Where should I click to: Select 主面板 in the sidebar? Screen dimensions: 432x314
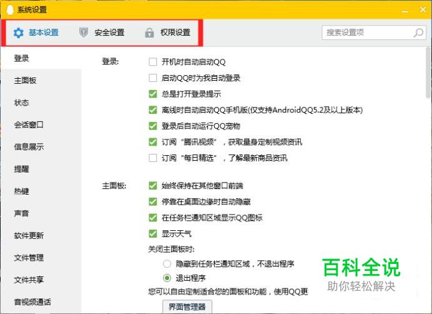41,80
